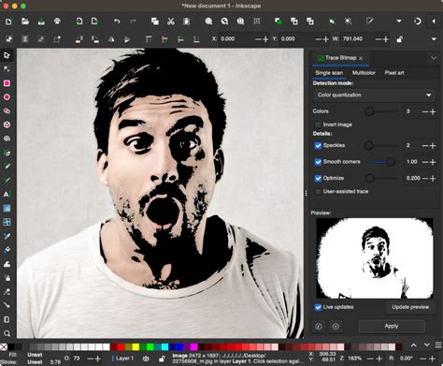Click the round play button beside Apply

pyautogui.click(x=336, y=326)
